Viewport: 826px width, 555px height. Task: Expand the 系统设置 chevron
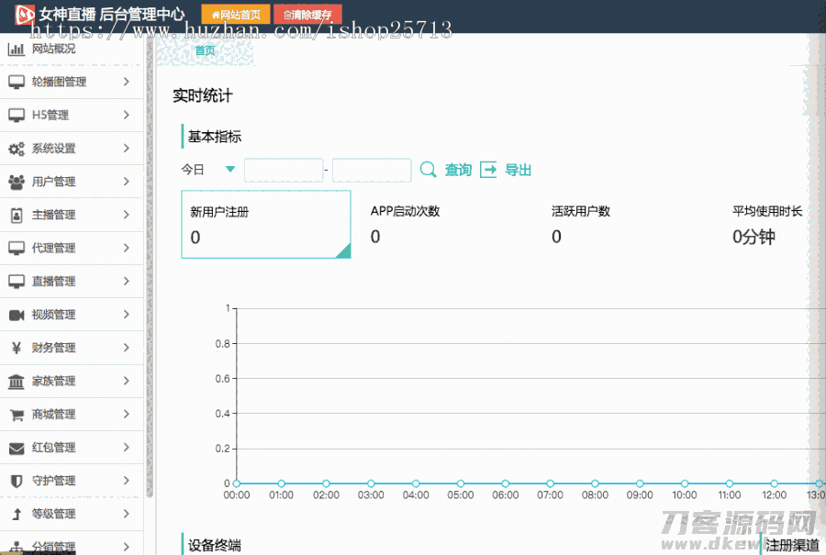coord(127,148)
